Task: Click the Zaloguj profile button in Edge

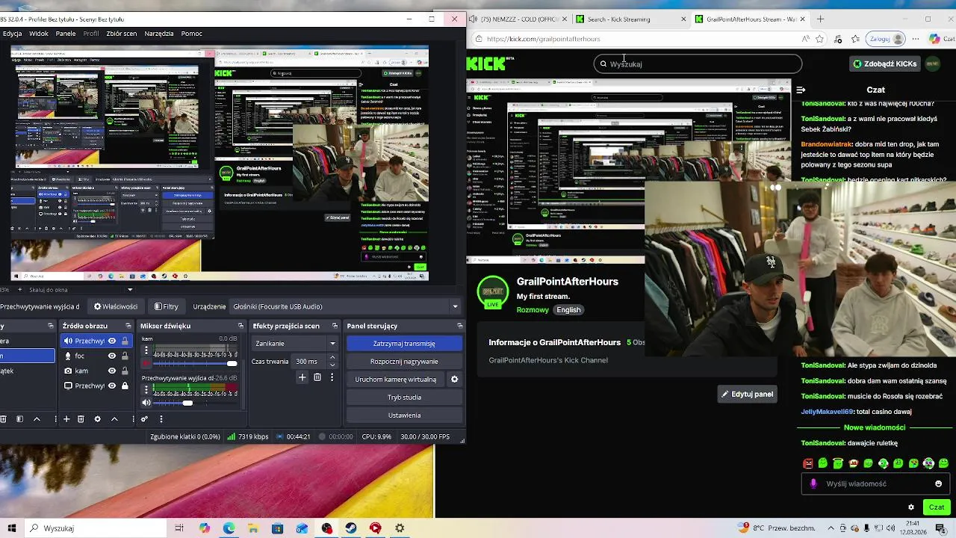Action: 887,39
